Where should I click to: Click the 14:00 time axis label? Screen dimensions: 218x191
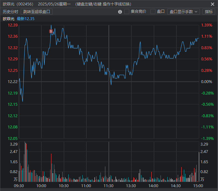coord(154,186)
